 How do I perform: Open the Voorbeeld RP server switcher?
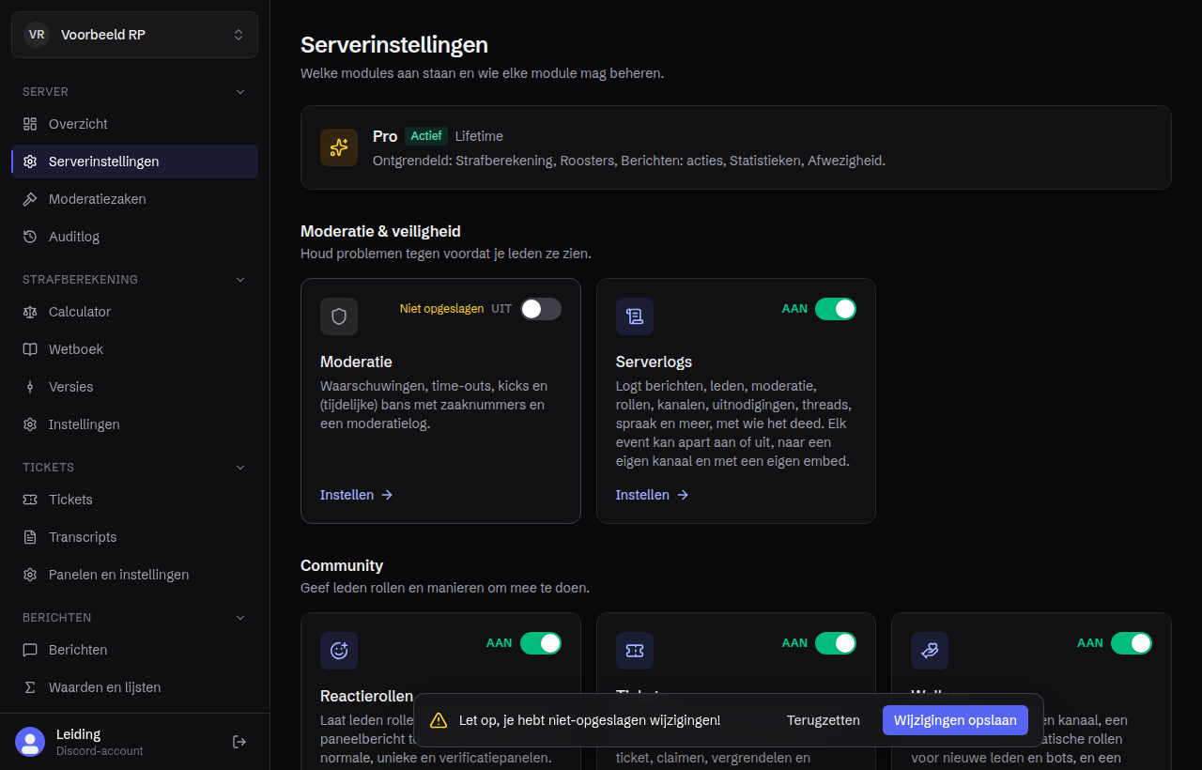point(134,35)
